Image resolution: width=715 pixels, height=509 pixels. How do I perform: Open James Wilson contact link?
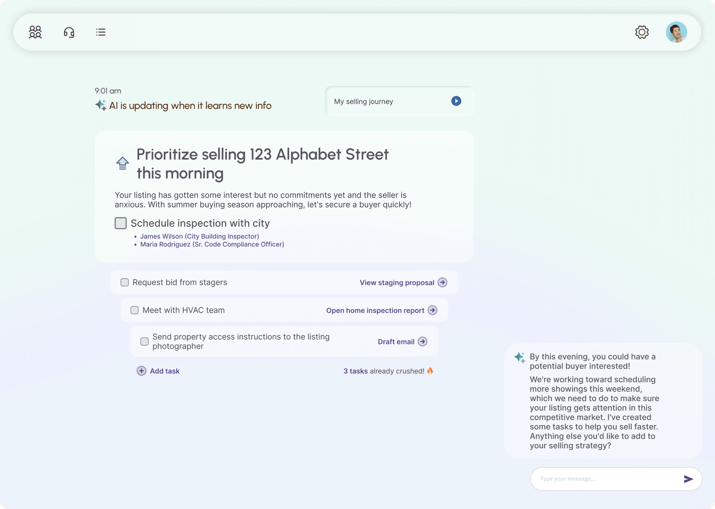pyautogui.click(x=200, y=236)
